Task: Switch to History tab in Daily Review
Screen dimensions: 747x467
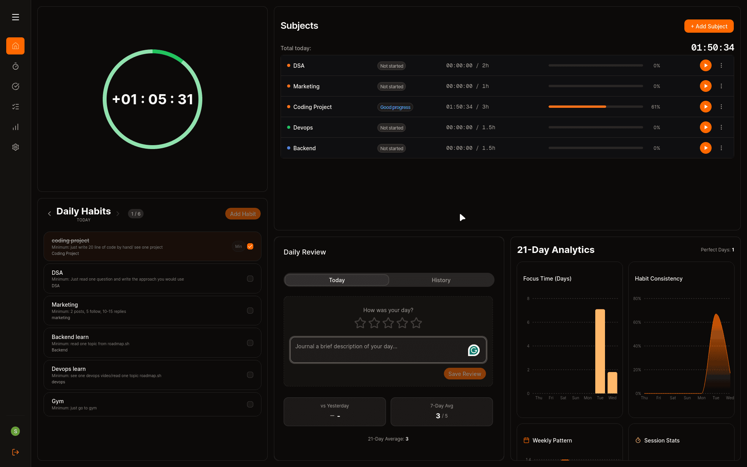Action: 441,280
